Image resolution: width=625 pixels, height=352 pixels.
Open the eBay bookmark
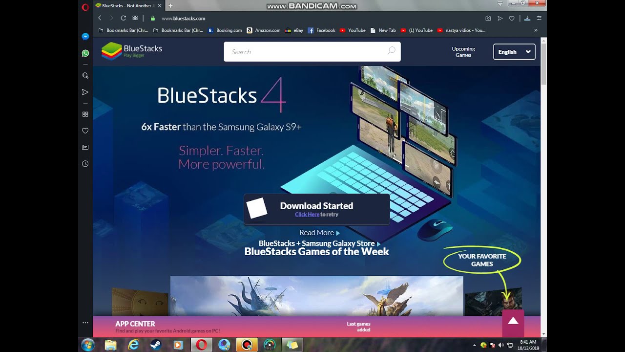(294, 30)
